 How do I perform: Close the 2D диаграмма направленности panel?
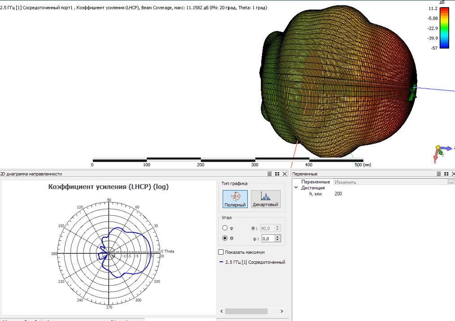[285, 174]
